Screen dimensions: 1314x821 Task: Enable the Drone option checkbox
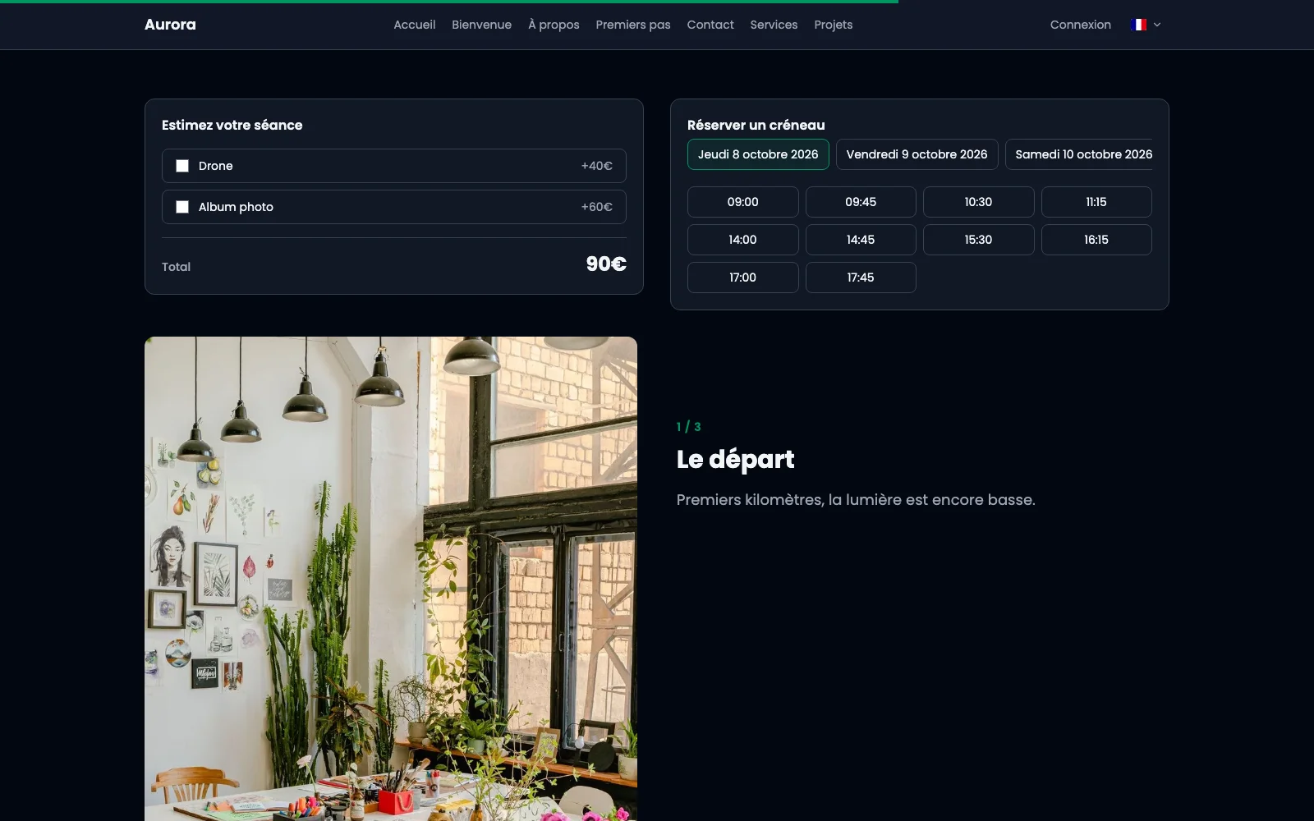coord(182,166)
